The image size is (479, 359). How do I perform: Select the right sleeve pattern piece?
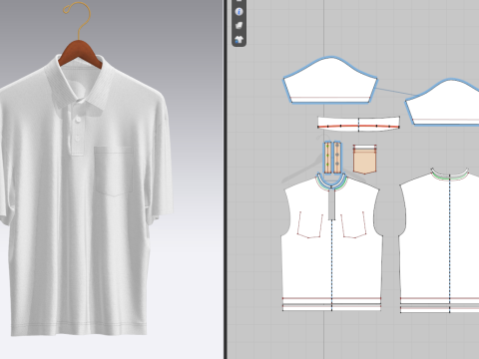tap(442, 103)
